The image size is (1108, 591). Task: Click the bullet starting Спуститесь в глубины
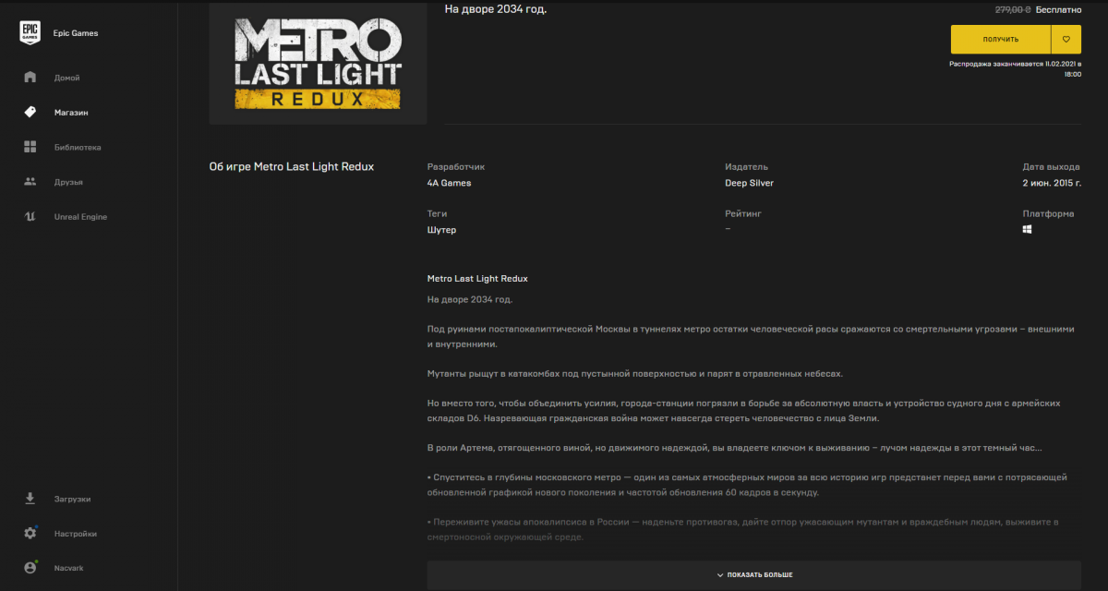[748, 485]
